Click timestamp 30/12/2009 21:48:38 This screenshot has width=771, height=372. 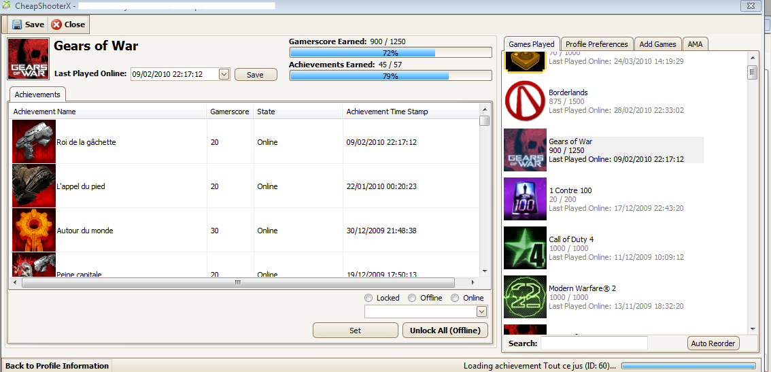(381, 231)
